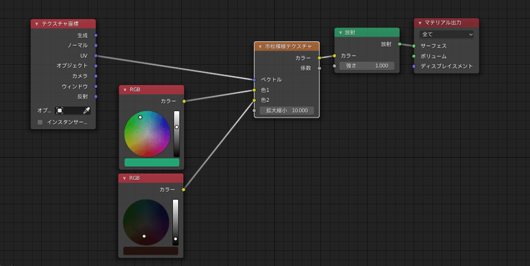The image size is (530, 266).
Task: Click the dark color wheel in the dark RGB node
Action: click(146, 222)
